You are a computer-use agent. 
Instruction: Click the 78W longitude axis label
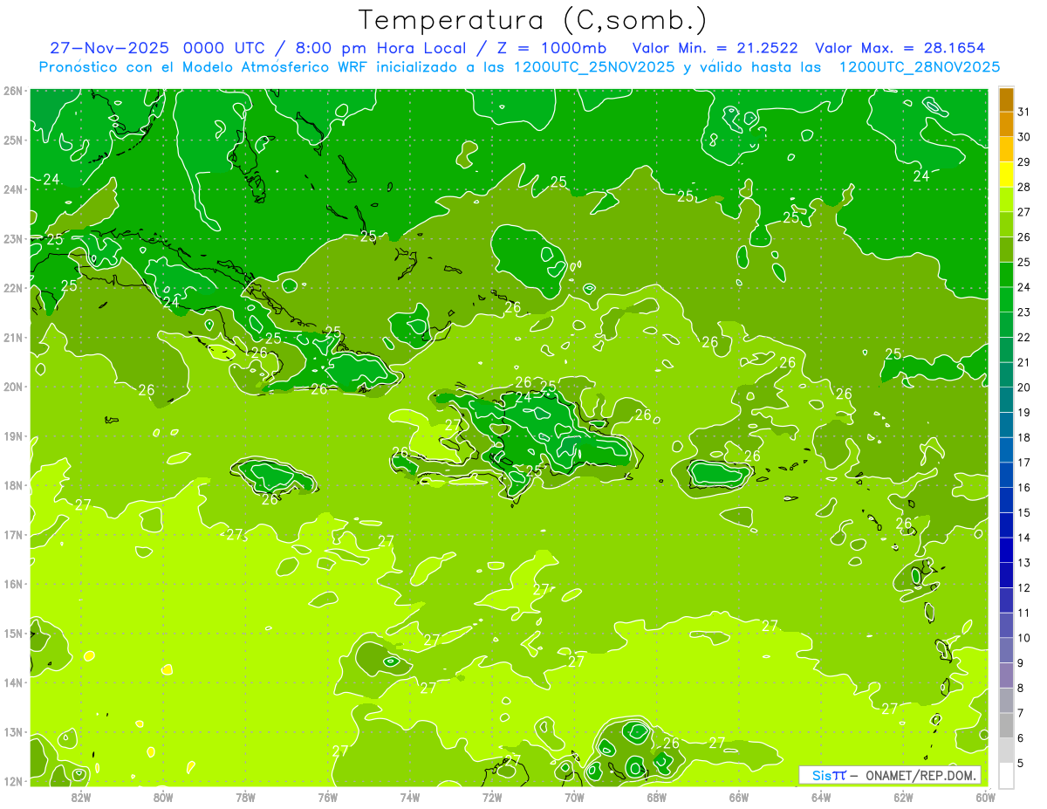click(245, 797)
